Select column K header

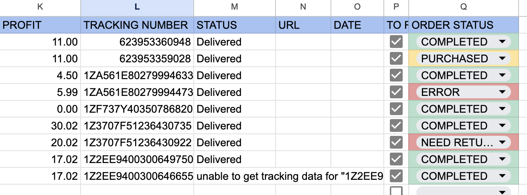click(40, 7)
